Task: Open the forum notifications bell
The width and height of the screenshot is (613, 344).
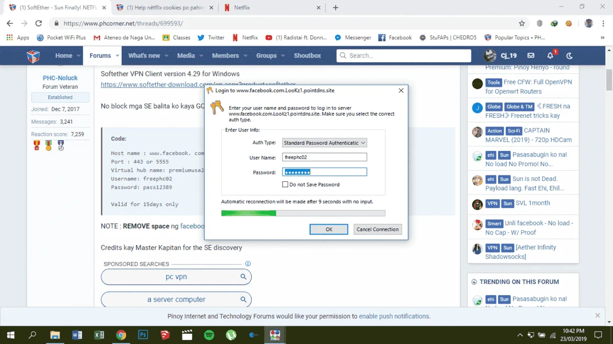Action: (550, 56)
